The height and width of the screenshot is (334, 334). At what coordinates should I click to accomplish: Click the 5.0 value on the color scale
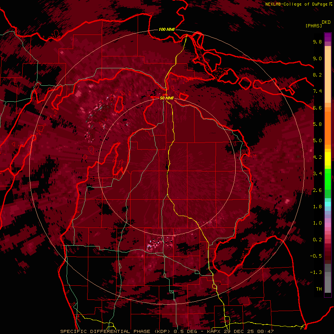pos(317,141)
